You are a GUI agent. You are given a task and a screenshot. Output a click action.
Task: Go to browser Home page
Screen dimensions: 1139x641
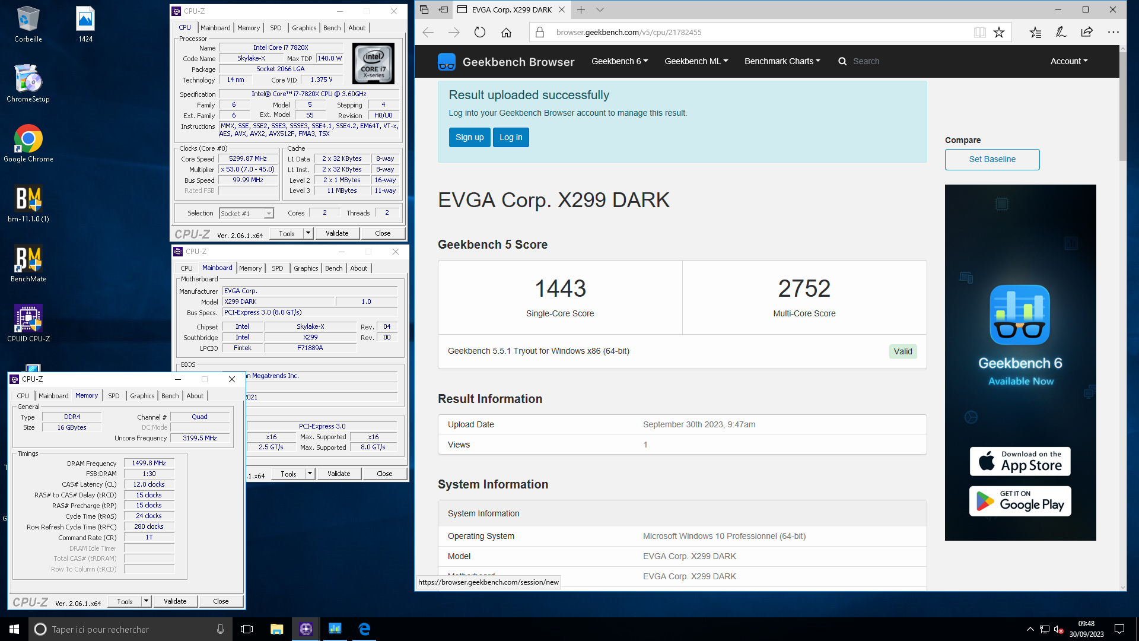point(506,33)
